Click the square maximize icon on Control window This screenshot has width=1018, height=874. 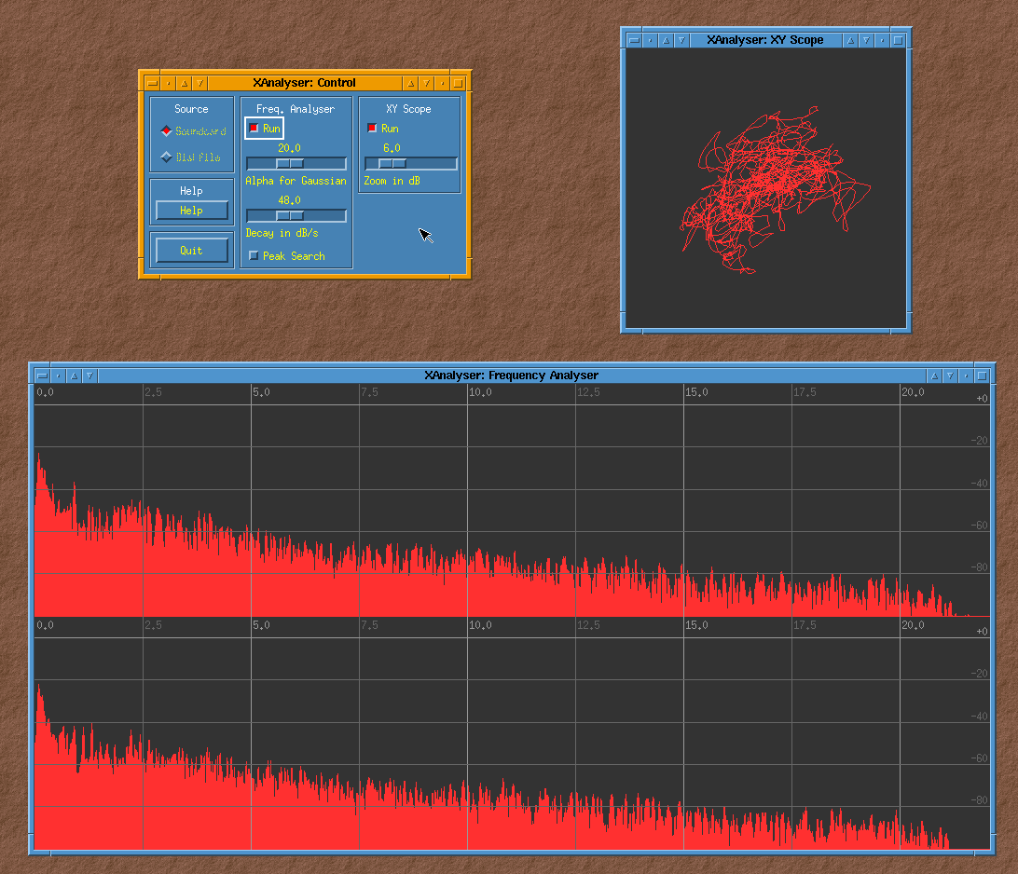[x=458, y=83]
